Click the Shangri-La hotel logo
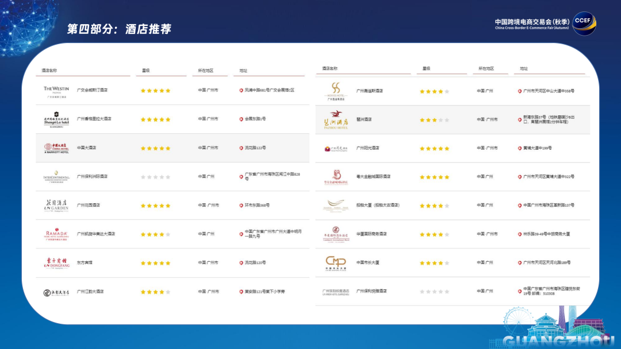The width and height of the screenshot is (621, 349). point(56,120)
